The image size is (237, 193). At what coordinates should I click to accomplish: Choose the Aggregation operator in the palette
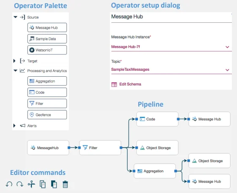click(x=47, y=81)
